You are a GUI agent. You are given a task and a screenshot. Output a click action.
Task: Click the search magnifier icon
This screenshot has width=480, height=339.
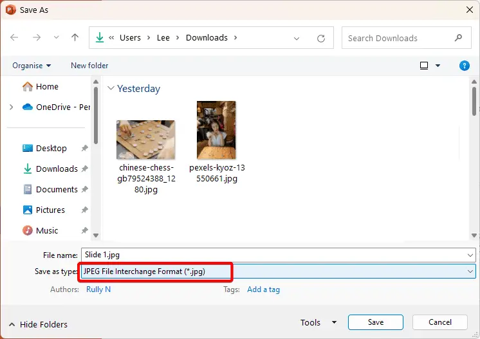pos(458,38)
